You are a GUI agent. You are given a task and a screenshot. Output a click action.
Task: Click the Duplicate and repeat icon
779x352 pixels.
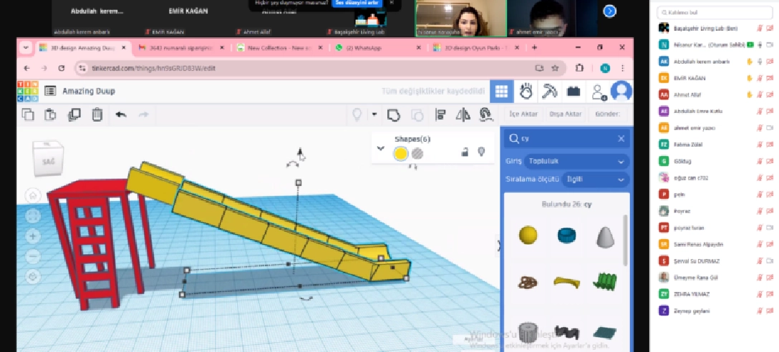[74, 114]
